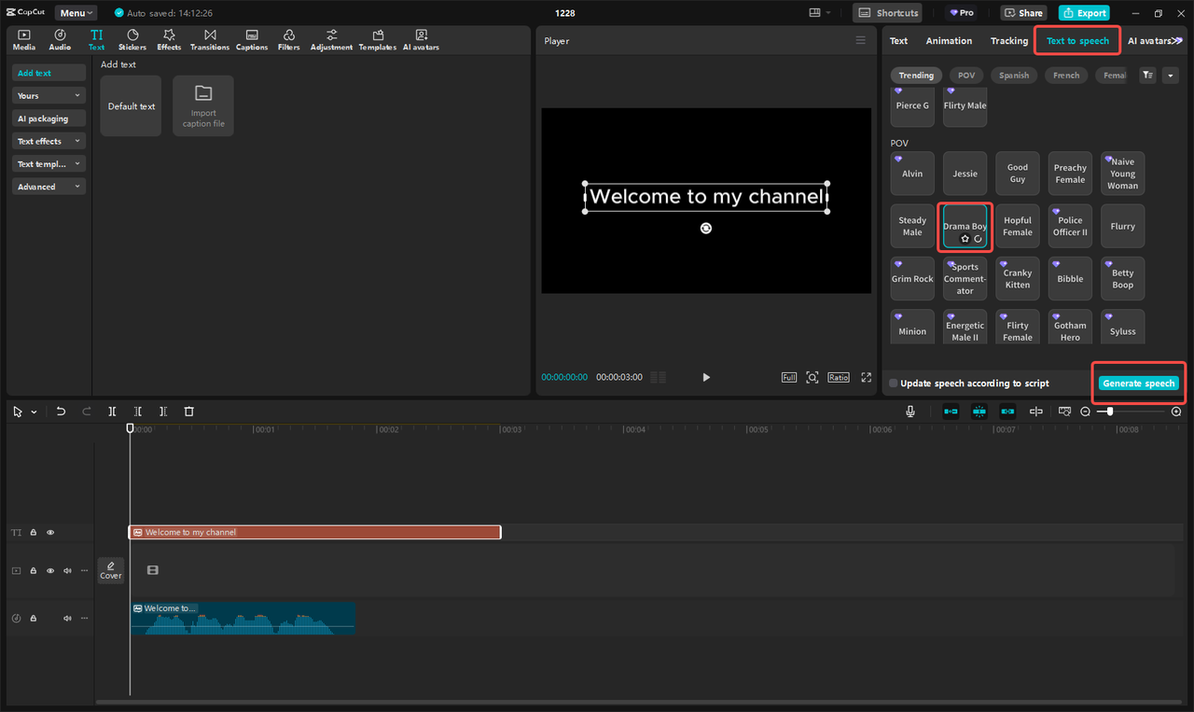Click the fullscreen expand icon in Player

866,377
